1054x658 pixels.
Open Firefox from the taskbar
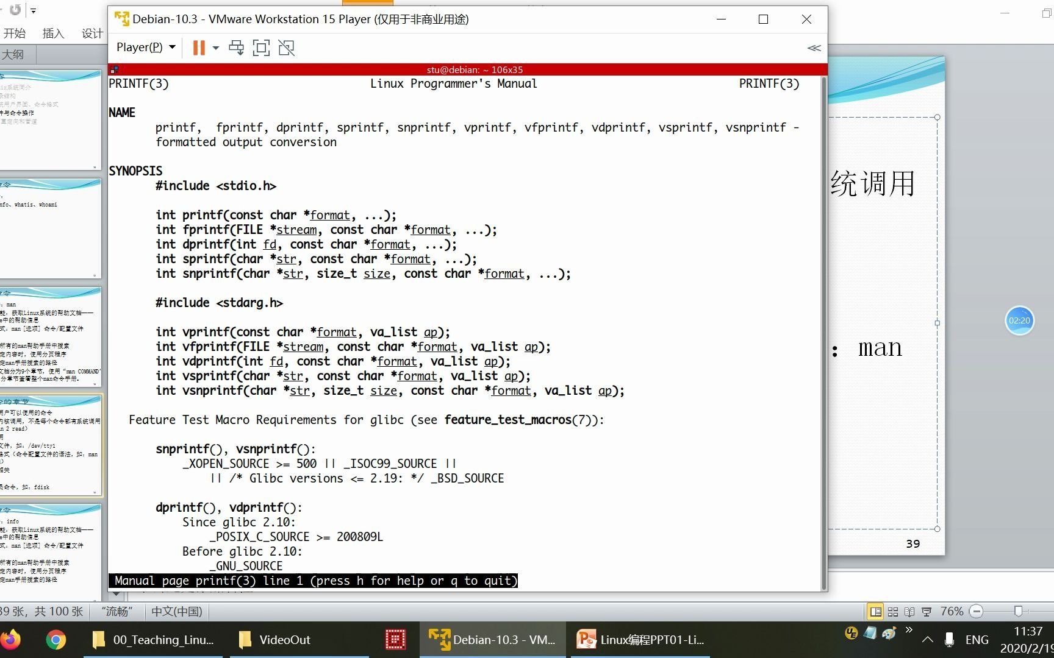[x=10, y=640]
